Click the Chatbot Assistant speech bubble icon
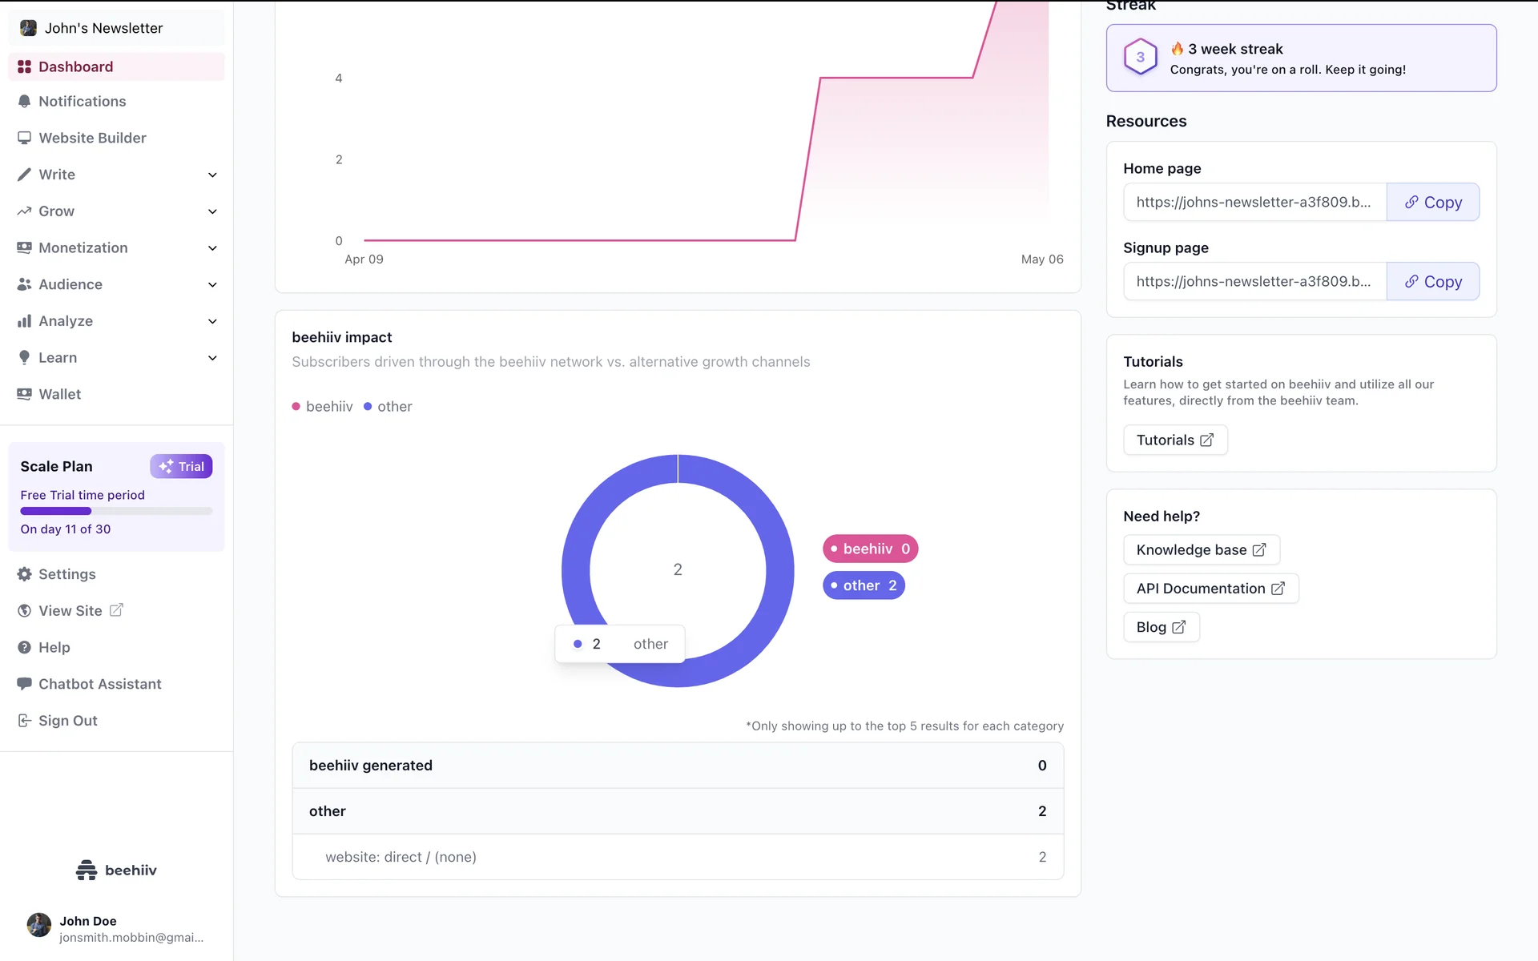Screen dimensions: 1538x961 24,684
